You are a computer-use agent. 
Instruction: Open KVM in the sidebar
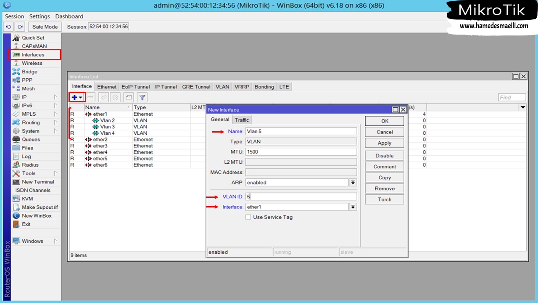pos(27,199)
